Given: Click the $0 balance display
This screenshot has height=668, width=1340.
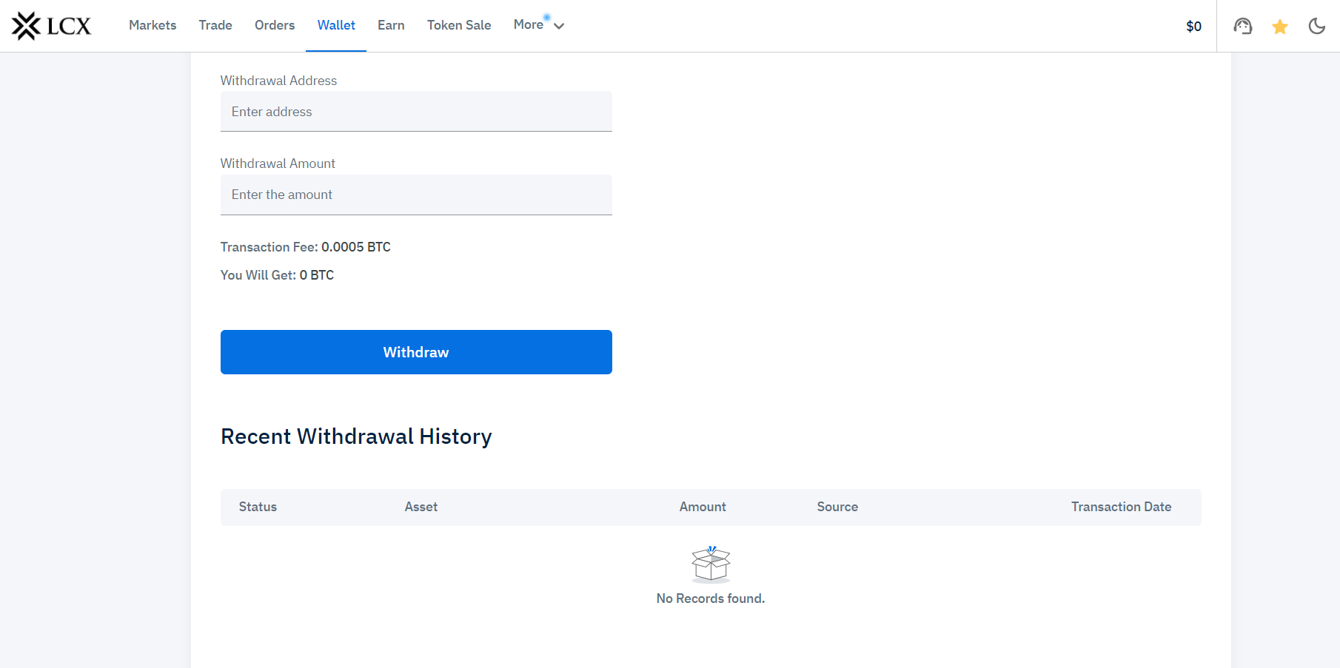Looking at the screenshot, I should tap(1193, 27).
